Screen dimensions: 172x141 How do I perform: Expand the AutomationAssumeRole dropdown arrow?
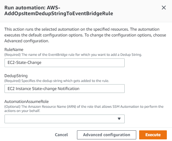tap(119, 119)
